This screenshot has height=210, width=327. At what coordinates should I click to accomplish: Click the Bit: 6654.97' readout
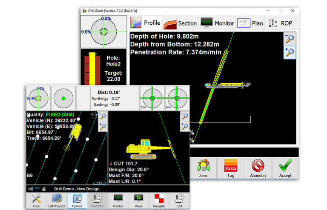click(x=40, y=132)
